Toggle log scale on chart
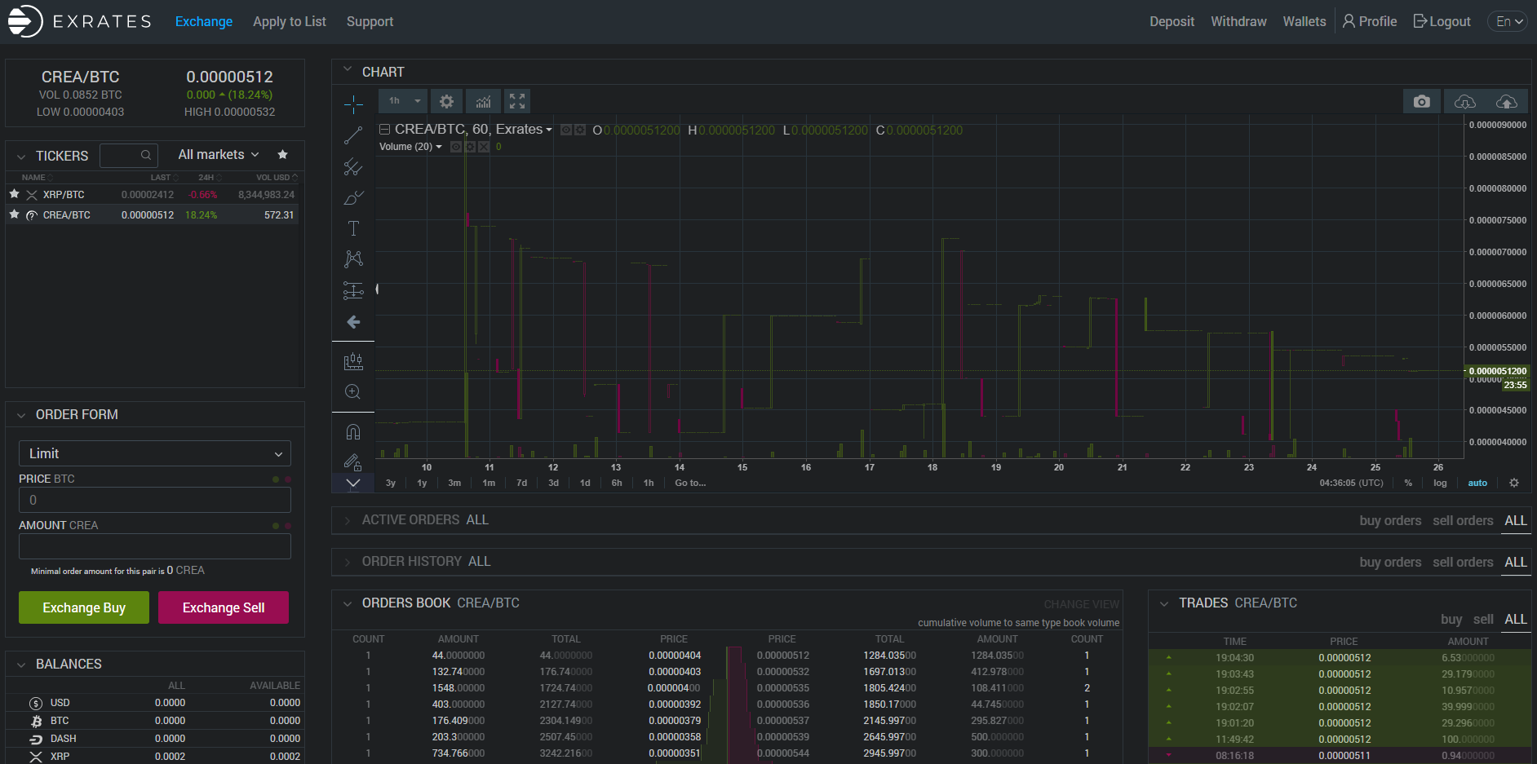This screenshot has width=1537, height=764. pyautogui.click(x=1440, y=483)
